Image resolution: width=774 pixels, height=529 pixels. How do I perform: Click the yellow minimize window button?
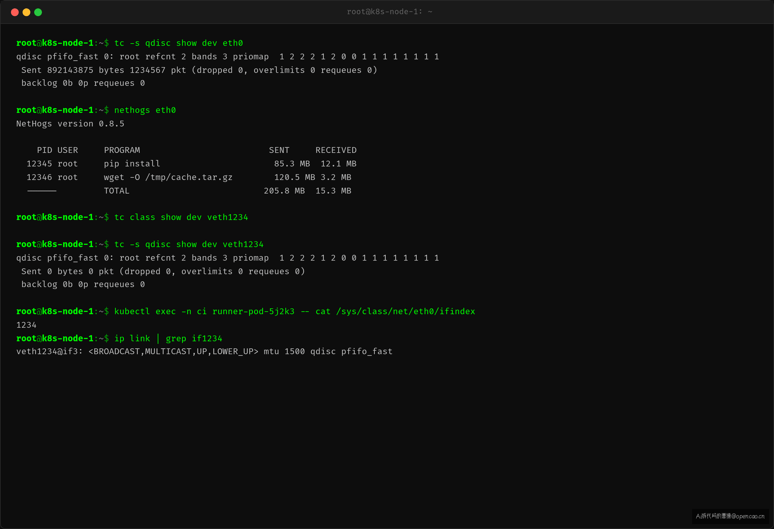click(26, 12)
